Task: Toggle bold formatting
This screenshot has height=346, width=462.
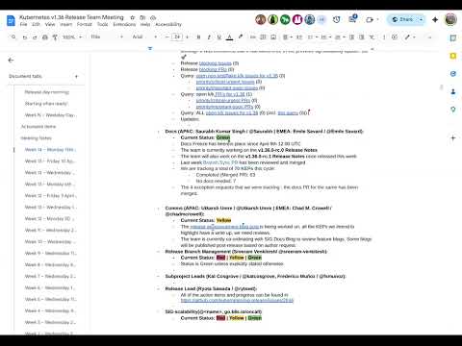Action: (x=198, y=37)
